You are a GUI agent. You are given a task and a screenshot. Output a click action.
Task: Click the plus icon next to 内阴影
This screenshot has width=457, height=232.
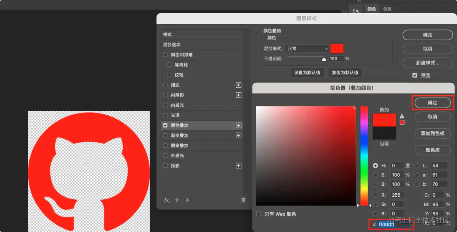point(238,95)
